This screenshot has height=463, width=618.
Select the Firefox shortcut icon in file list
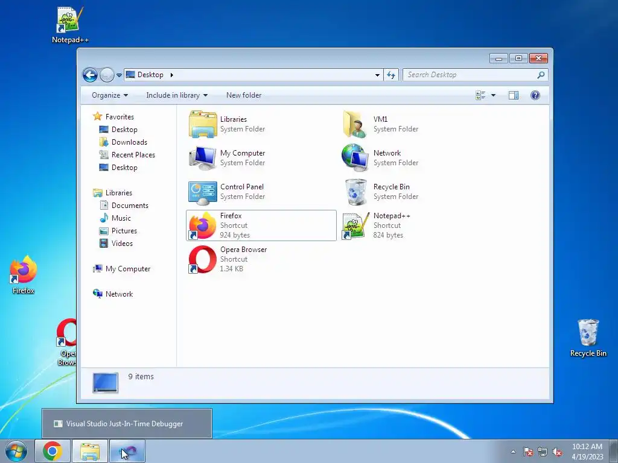coord(202,225)
